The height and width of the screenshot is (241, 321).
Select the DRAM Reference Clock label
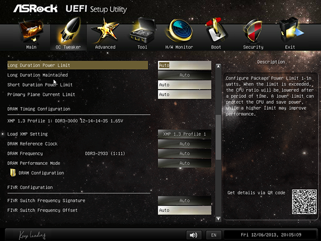[x=32, y=144]
